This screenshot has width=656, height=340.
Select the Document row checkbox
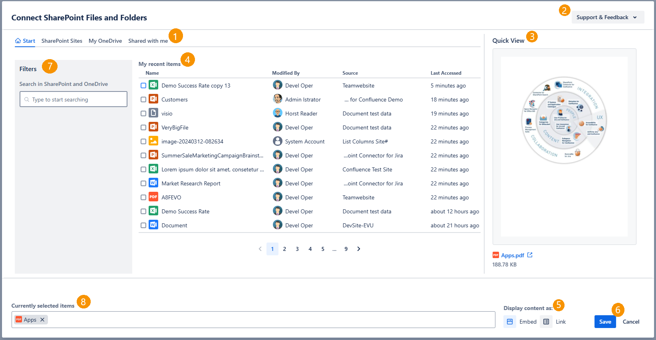click(x=143, y=225)
